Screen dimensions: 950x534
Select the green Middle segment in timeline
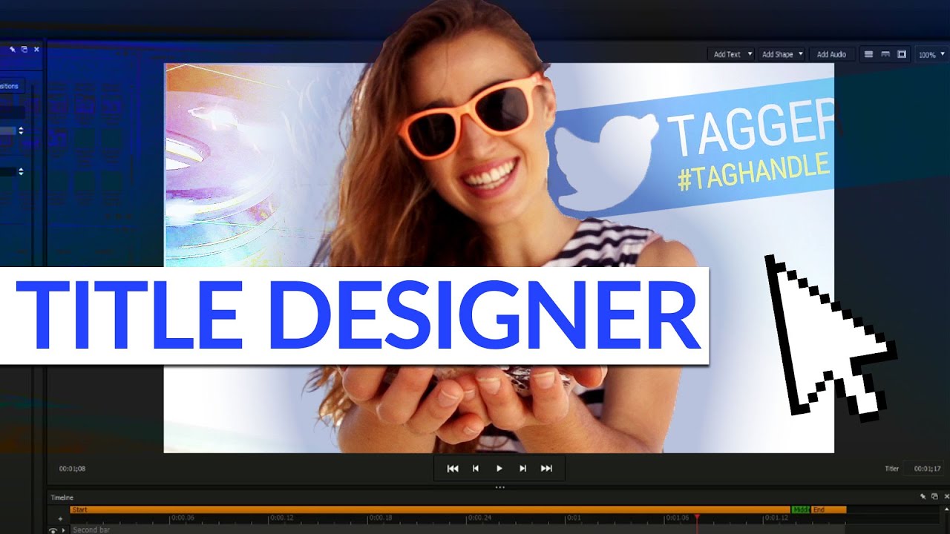[x=800, y=510]
